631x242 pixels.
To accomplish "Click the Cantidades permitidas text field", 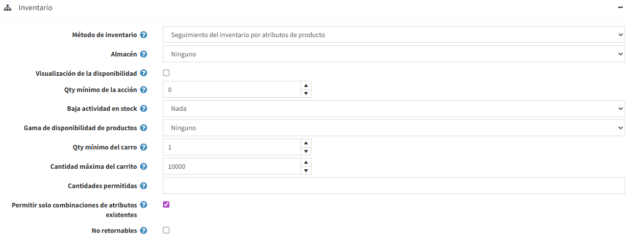I will 394,186.
